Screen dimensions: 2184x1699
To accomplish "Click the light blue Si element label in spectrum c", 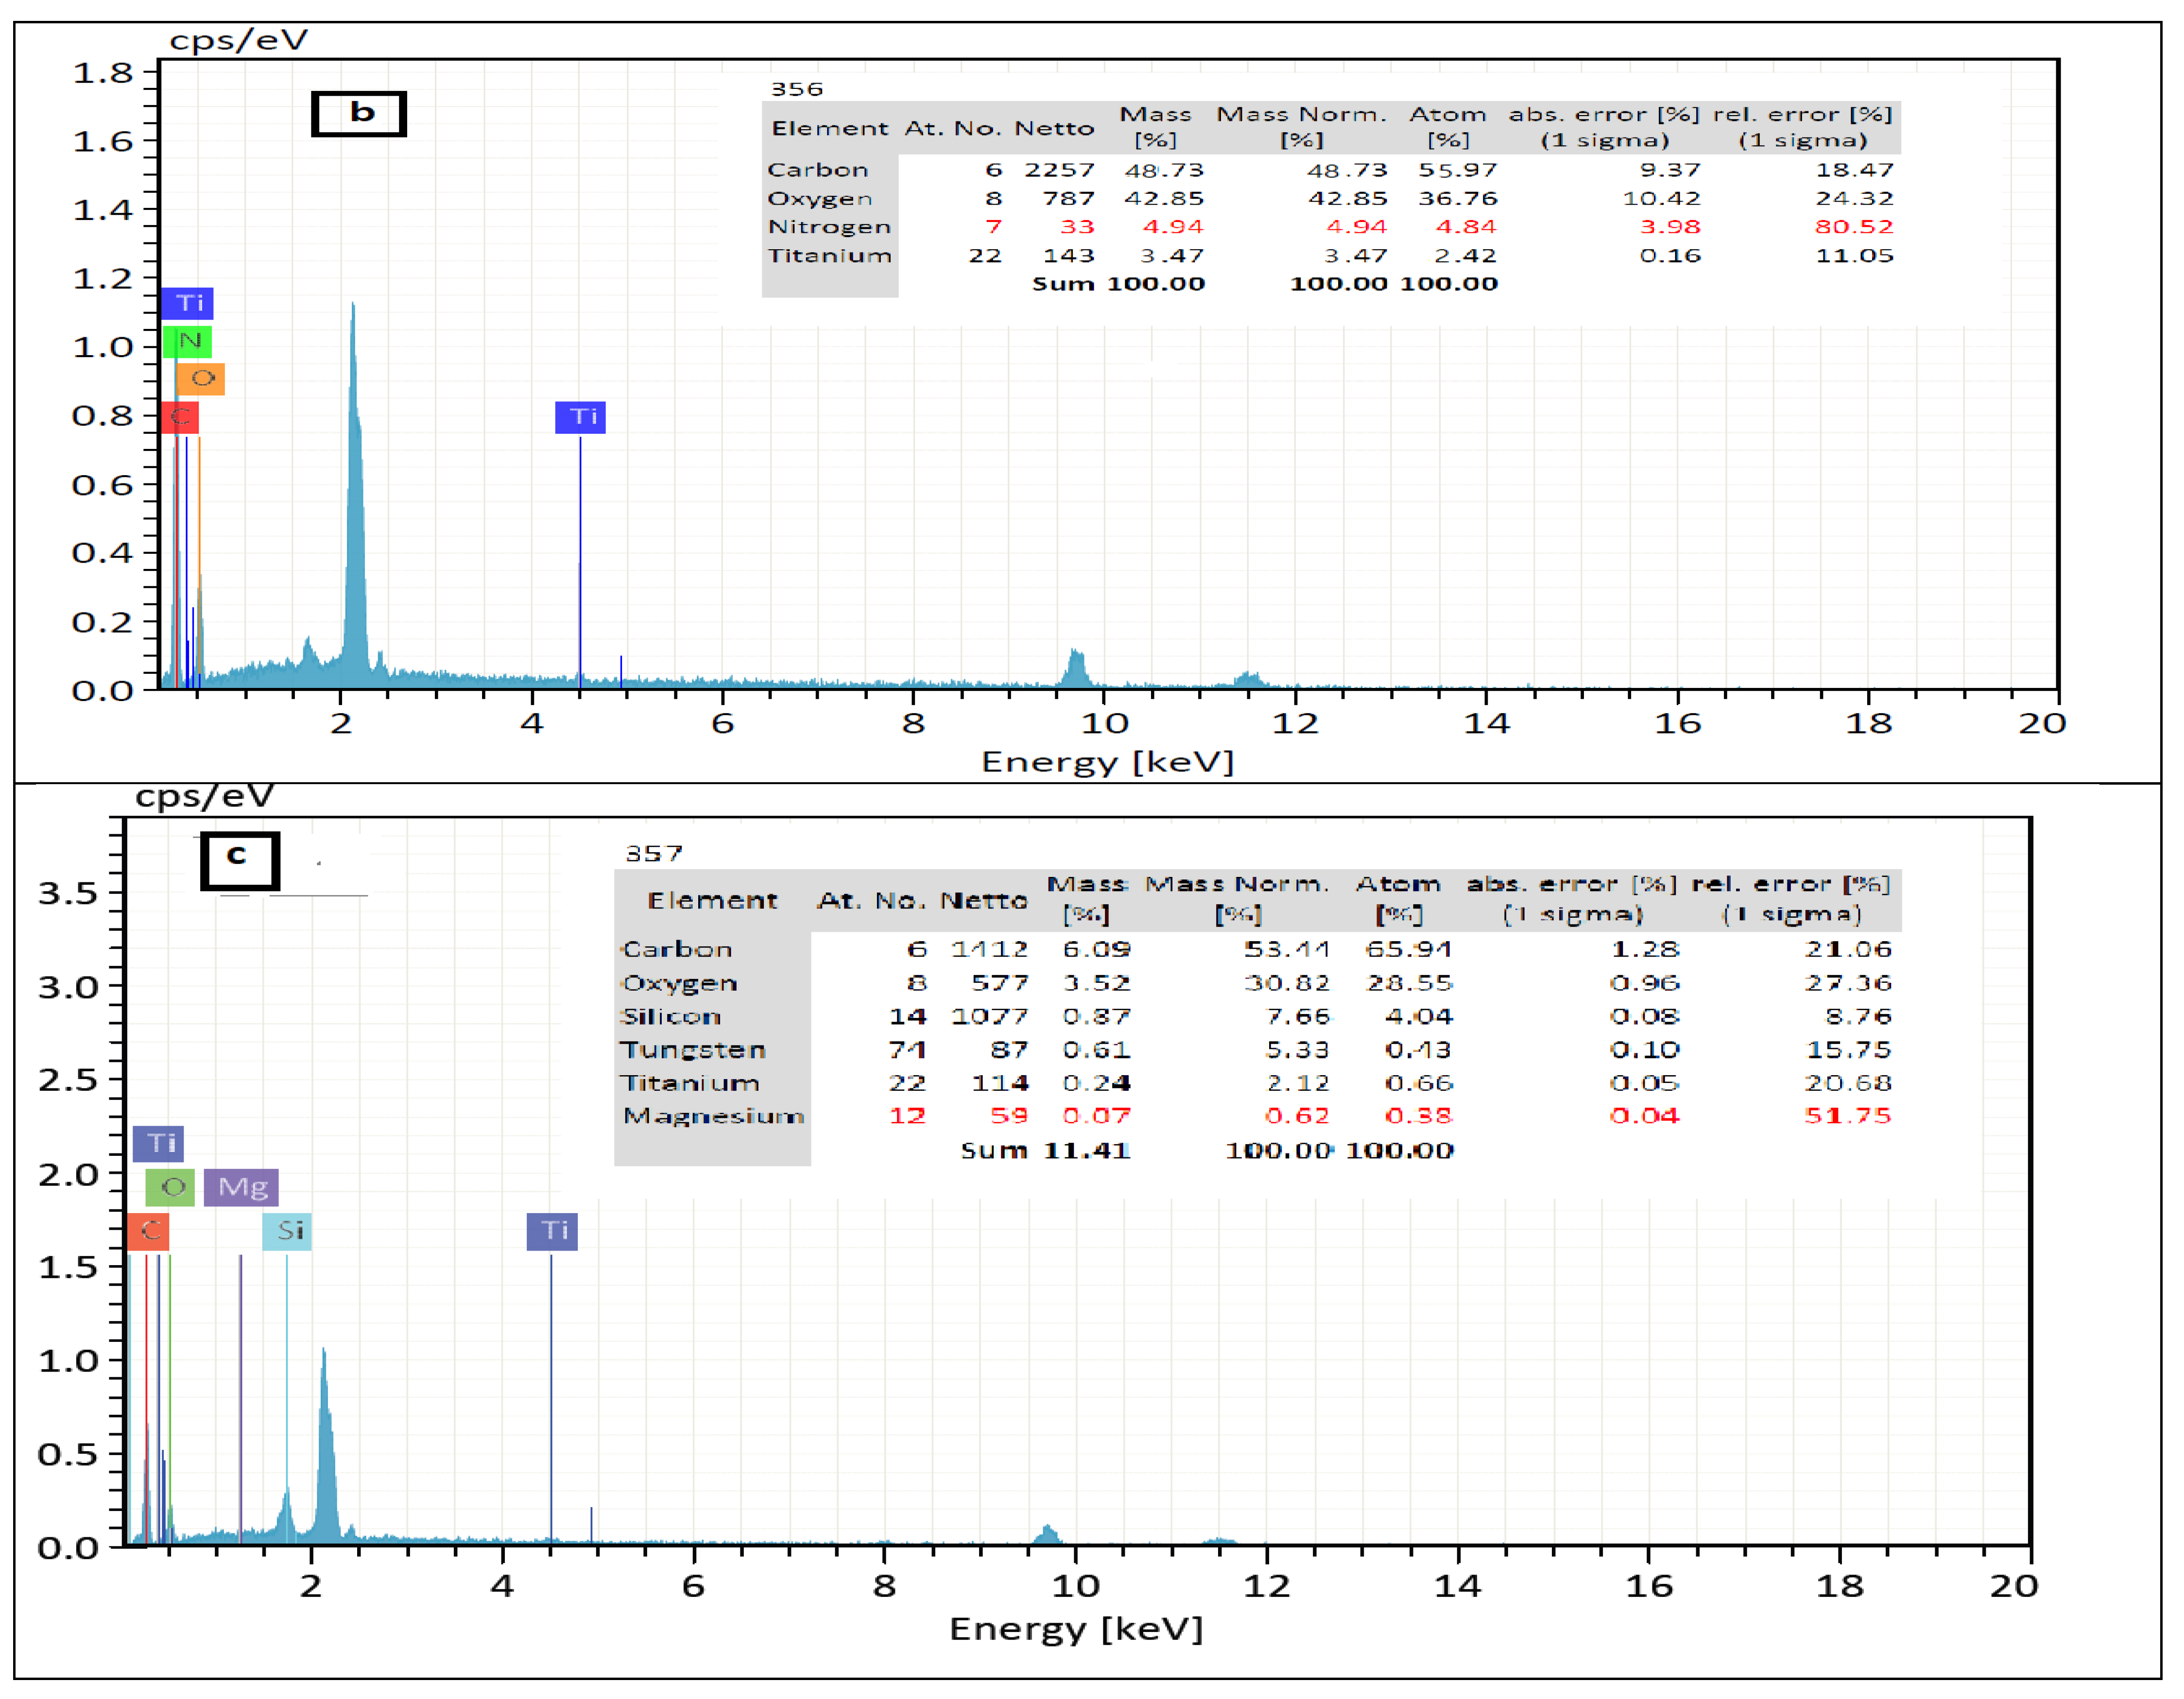I will [288, 1230].
